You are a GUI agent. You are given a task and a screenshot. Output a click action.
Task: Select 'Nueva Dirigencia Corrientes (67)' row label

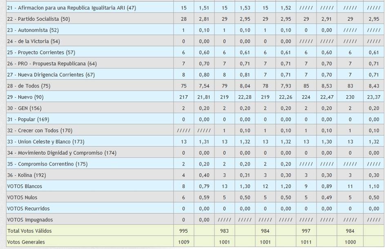pyautogui.click(x=56, y=75)
